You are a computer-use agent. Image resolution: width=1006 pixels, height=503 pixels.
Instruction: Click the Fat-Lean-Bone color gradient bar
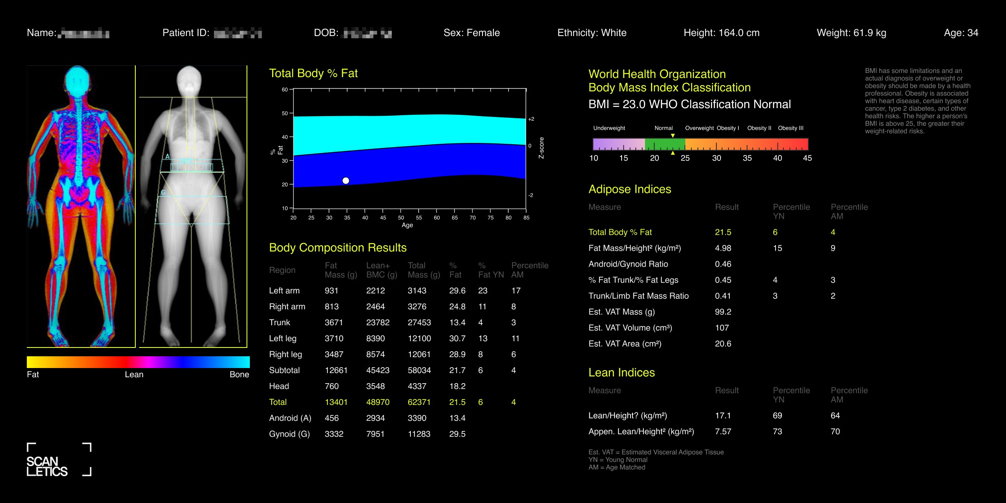click(138, 362)
